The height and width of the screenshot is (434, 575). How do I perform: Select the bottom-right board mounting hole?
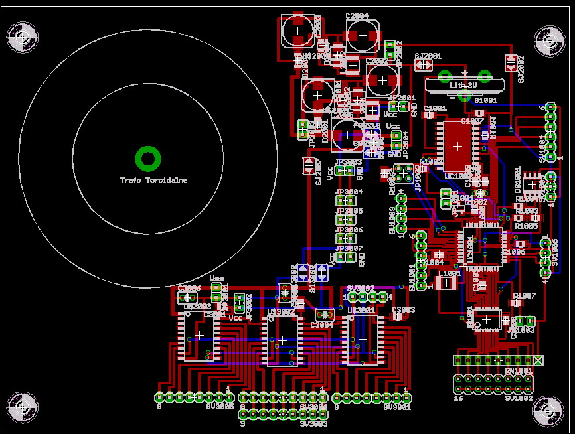pyautogui.click(x=548, y=411)
